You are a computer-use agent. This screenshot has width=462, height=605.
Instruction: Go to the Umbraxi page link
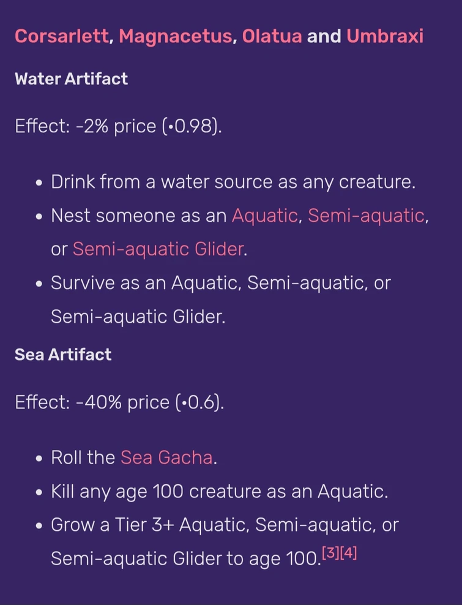[384, 36]
